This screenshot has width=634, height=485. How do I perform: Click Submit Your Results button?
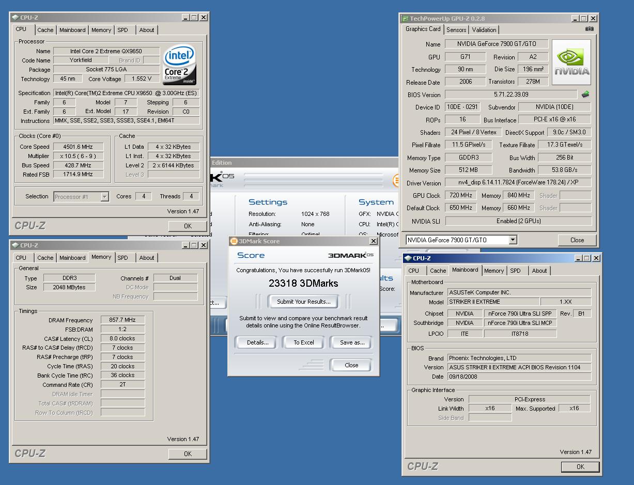coord(304,302)
